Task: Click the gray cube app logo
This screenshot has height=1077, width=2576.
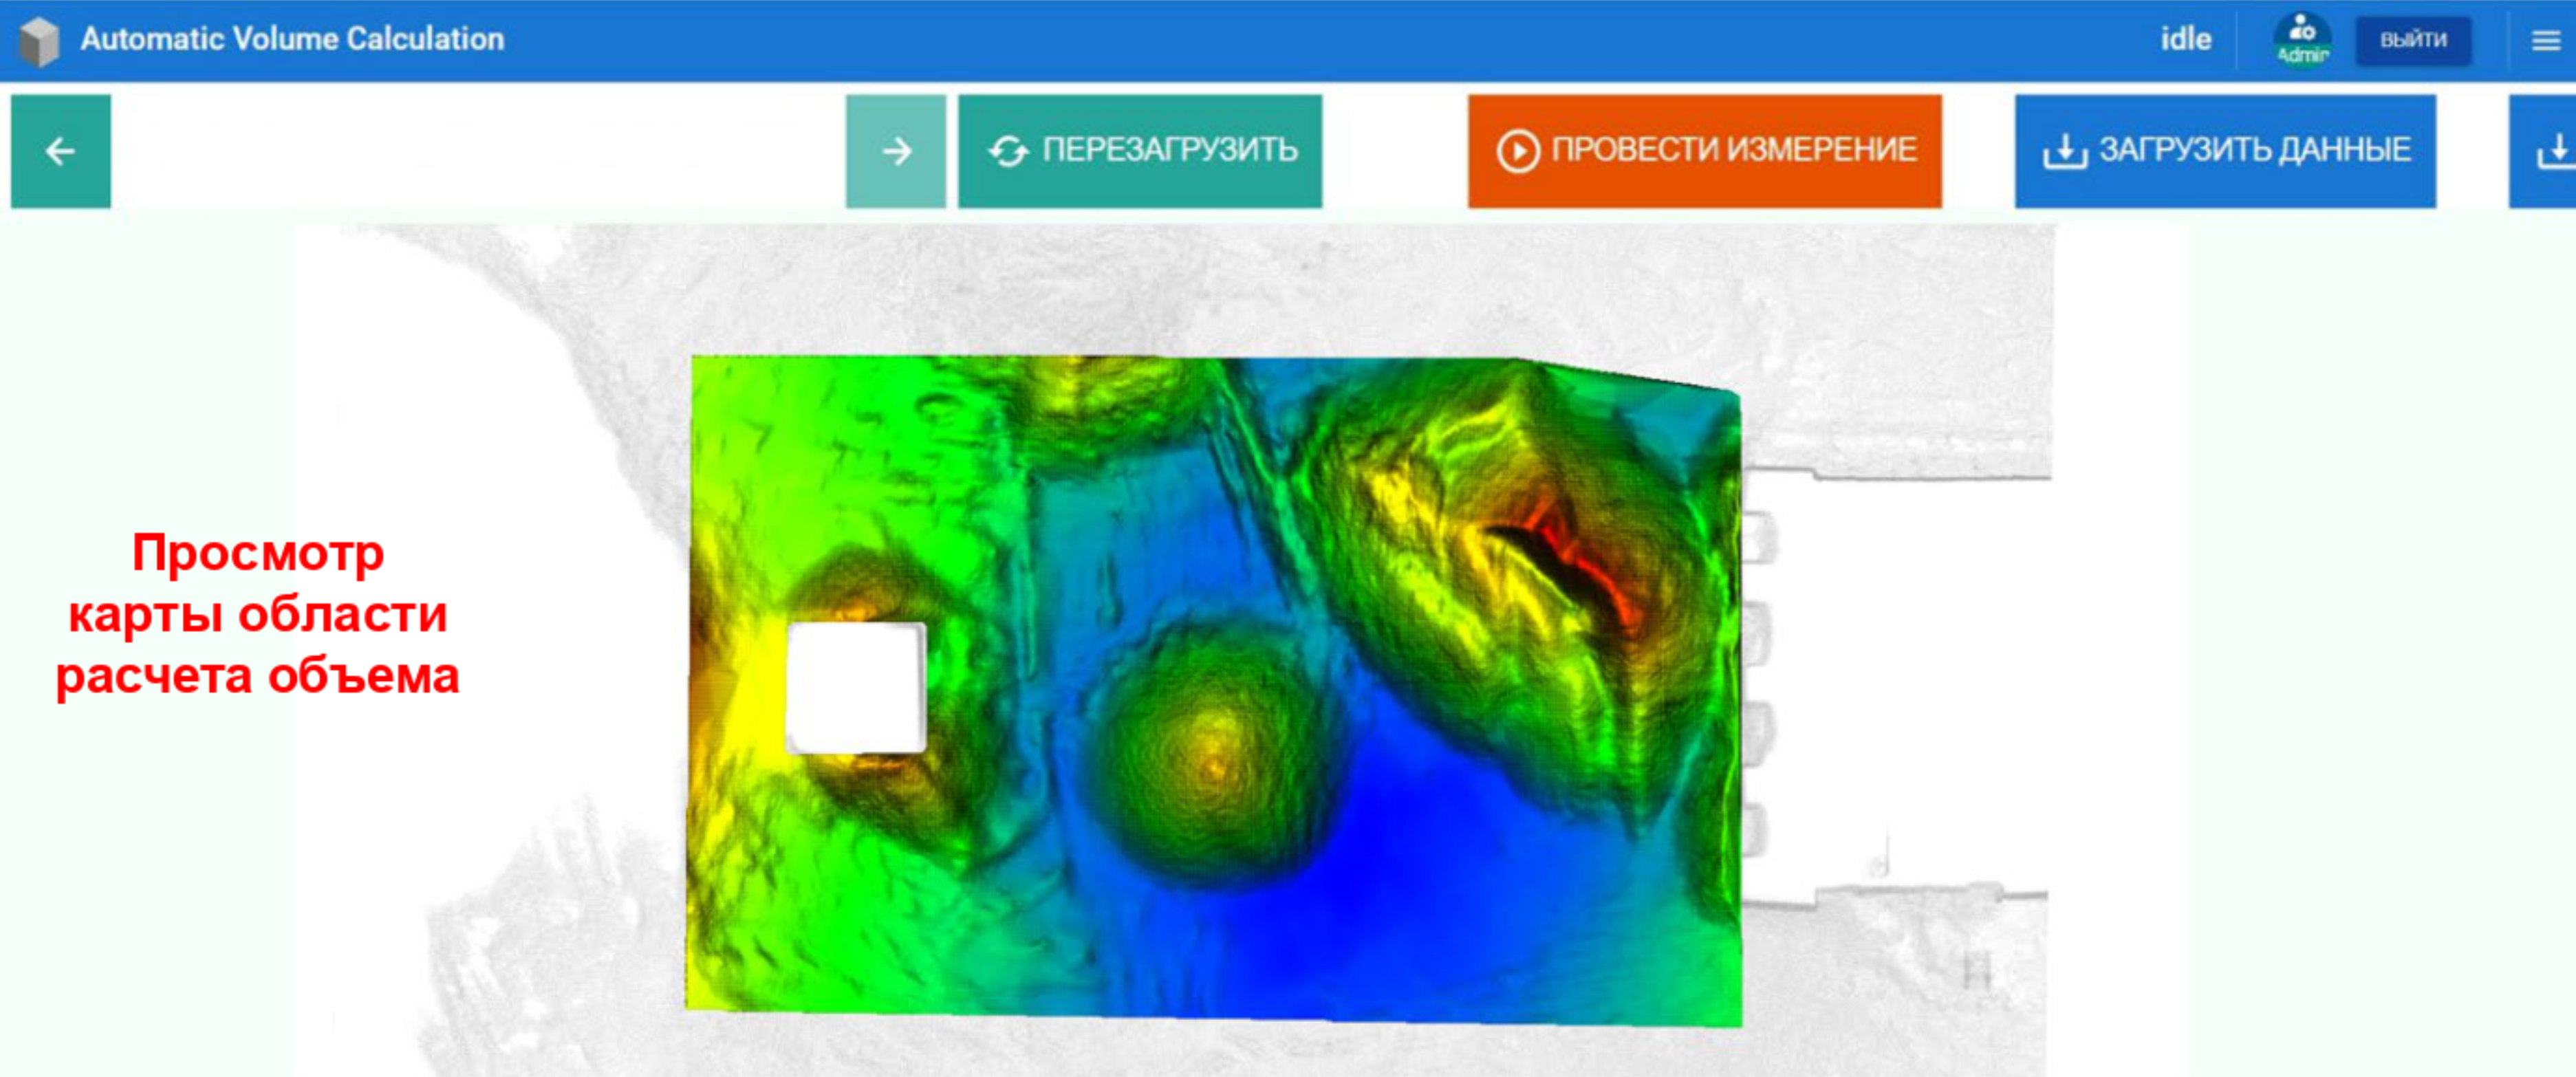Action: [39, 42]
